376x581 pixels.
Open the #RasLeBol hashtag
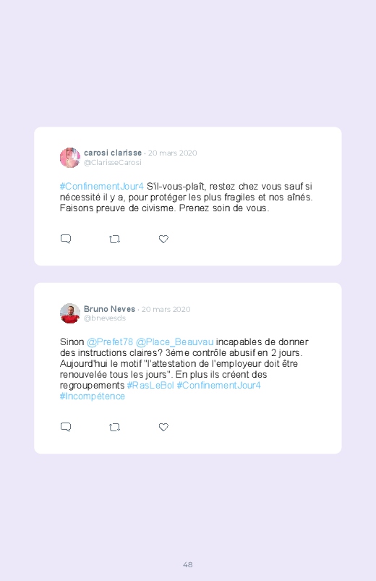coord(150,386)
